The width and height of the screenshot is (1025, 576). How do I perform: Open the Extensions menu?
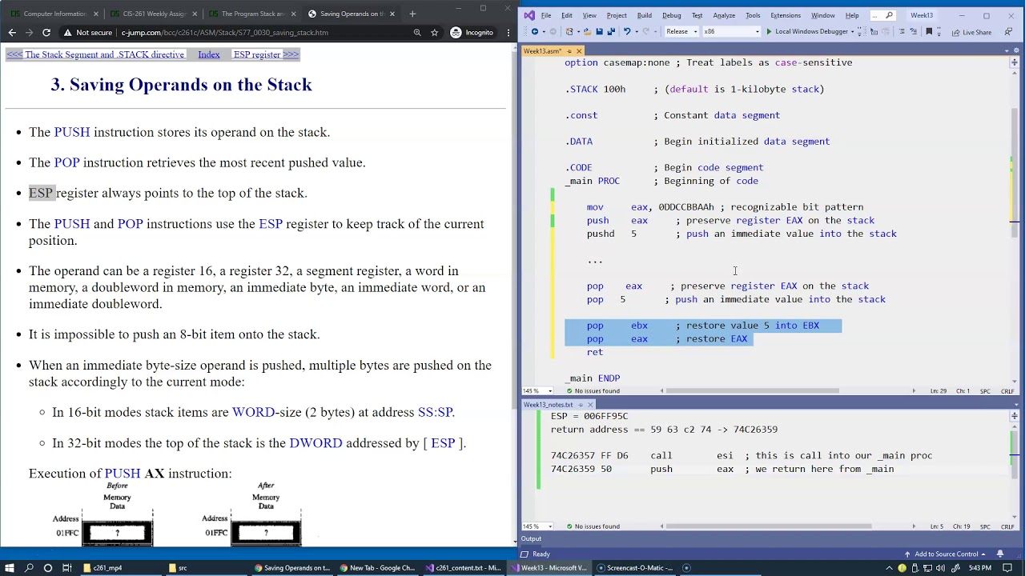click(785, 15)
